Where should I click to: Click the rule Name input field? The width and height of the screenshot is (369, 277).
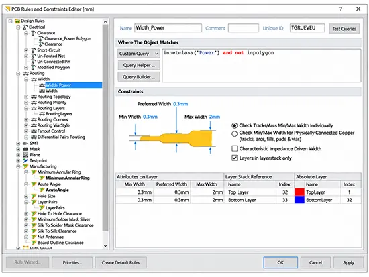pyautogui.click(x=168, y=27)
